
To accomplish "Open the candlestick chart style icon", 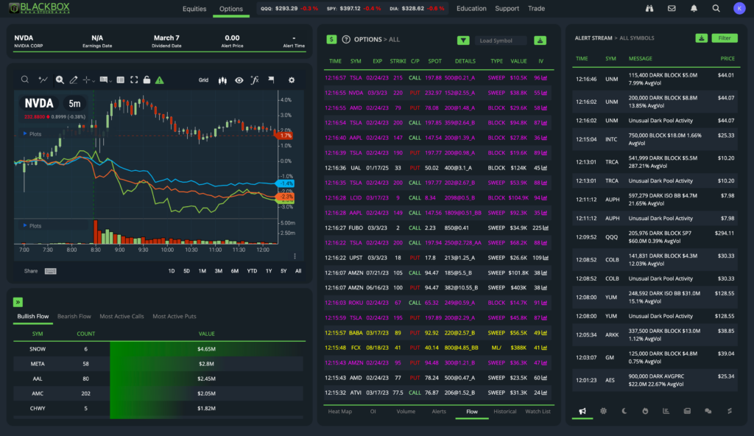I will pos(222,80).
